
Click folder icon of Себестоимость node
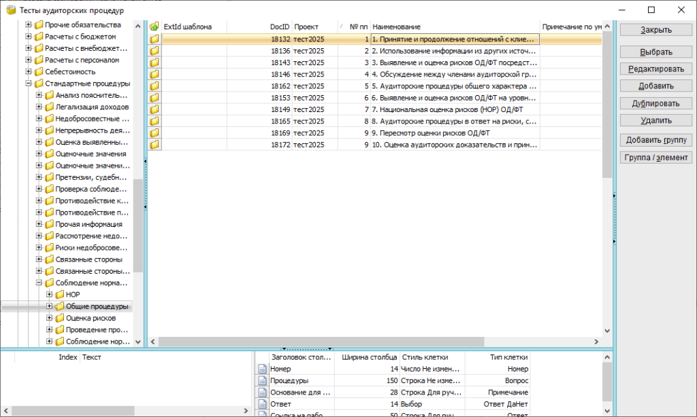(x=39, y=72)
